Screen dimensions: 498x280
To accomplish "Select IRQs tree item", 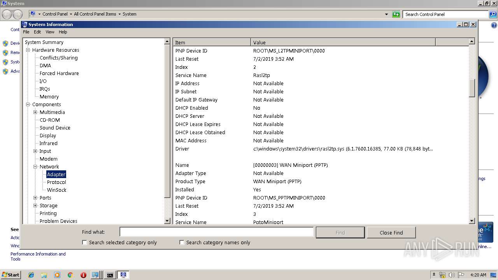I will coord(45,89).
